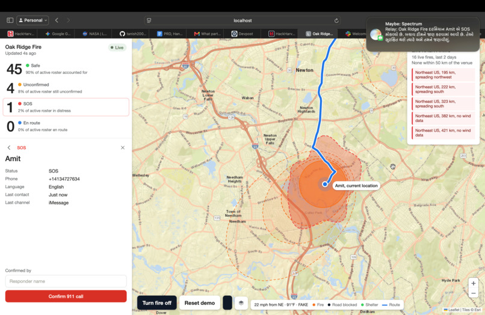The width and height of the screenshot is (485, 315).
Task: Select fire alert Northeast US, 195 km
Action: click(x=443, y=75)
